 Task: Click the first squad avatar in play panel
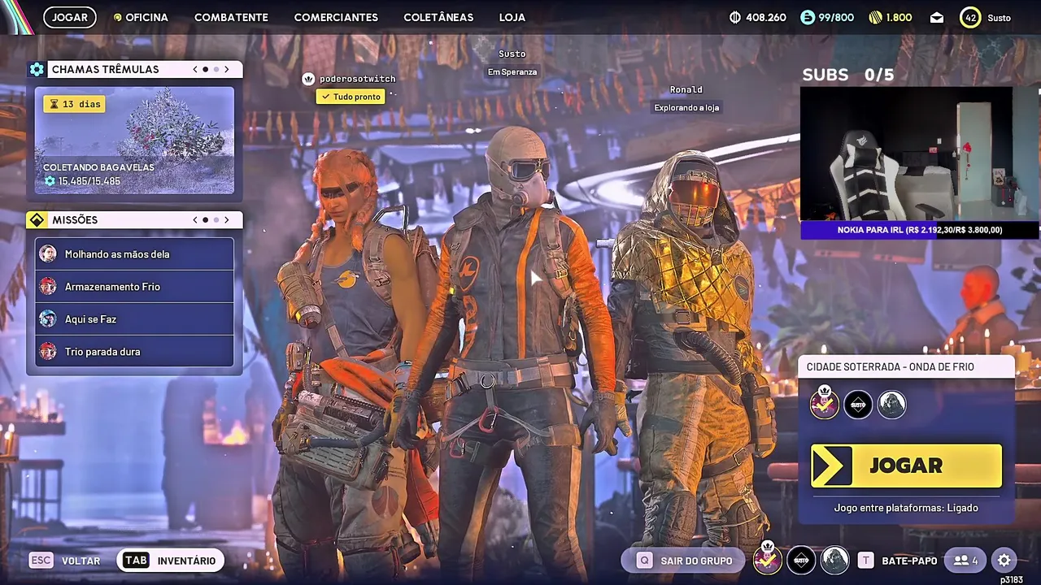coord(824,403)
